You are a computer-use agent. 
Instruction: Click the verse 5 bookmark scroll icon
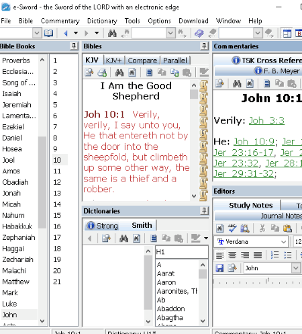[x=203, y=134]
